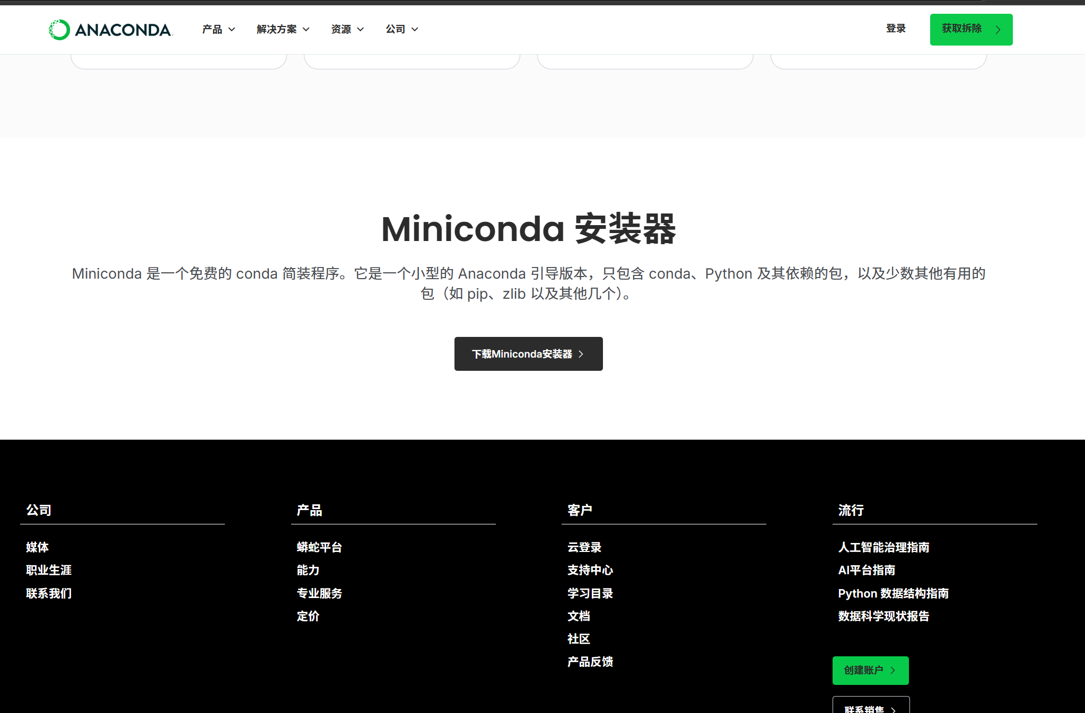
Task: Expand the 产品 navigation dropdown
Action: (218, 29)
